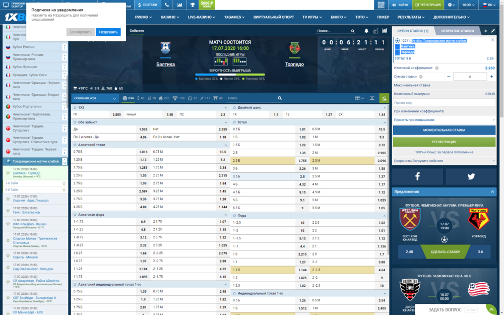The height and width of the screenshot is (315, 504).
Task: Open the LIVE-КАЗИНО menu
Action: point(202,17)
